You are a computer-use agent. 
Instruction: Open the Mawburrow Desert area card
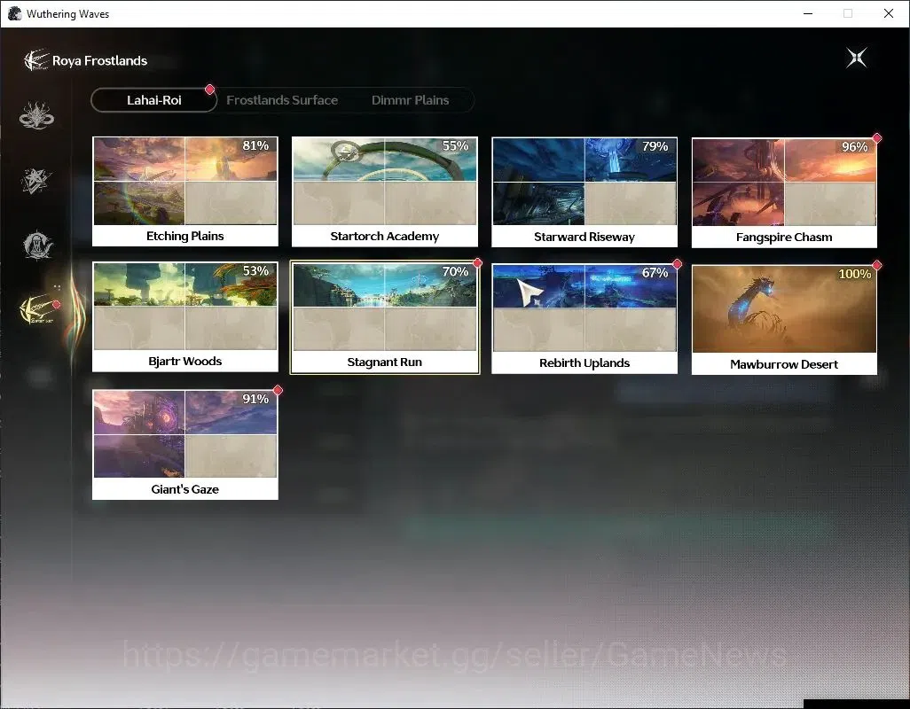pyautogui.click(x=784, y=319)
